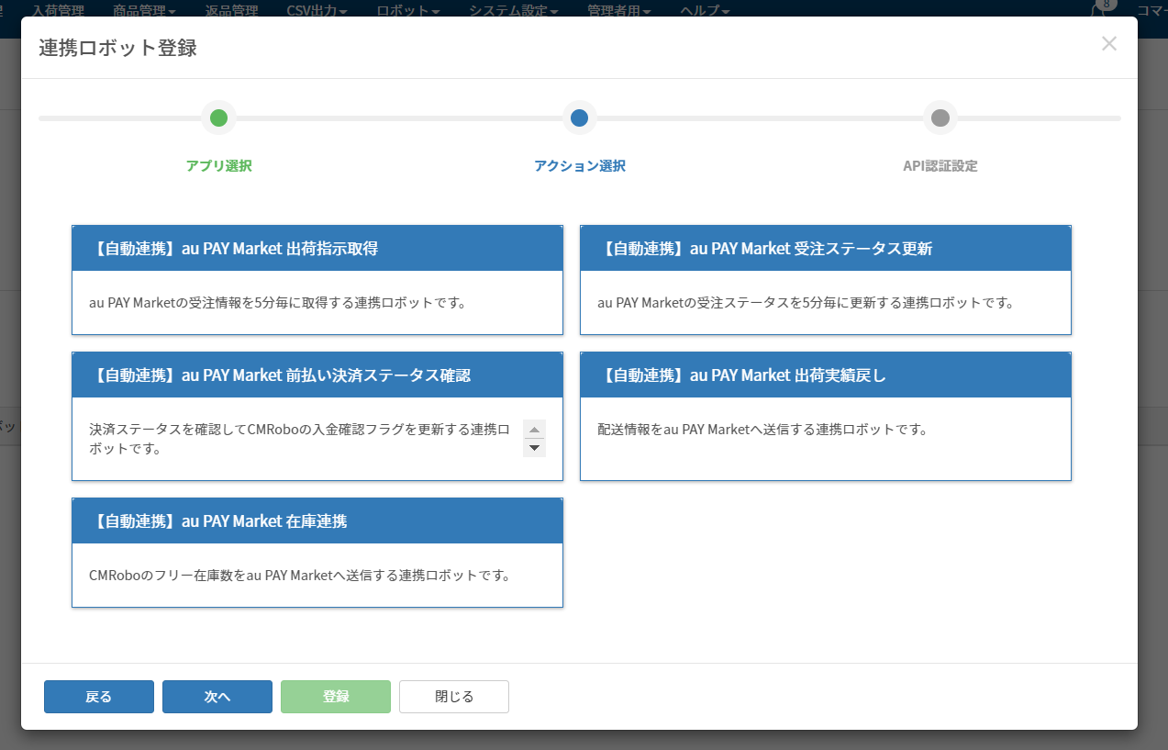1168x750 pixels.
Task: Click the green アプリ選択 step circle
Action: [x=218, y=118]
